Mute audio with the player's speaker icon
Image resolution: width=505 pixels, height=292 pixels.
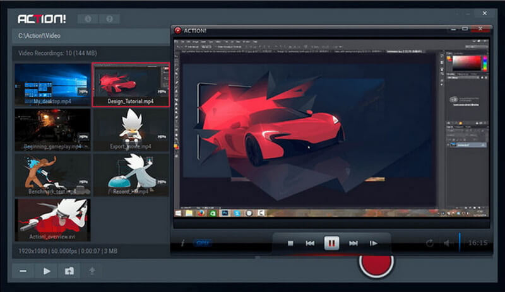click(x=447, y=243)
